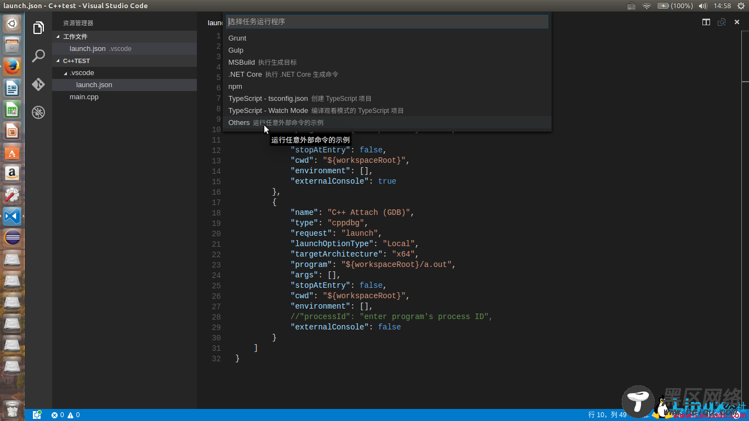Image resolution: width=749 pixels, height=421 pixels.
Task: Open the Ubuntu Dash from the launcher
Action: click(x=12, y=24)
